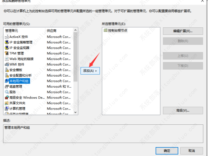
Task: Select the Web 地址的链接 icon
Action: click(7, 59)
